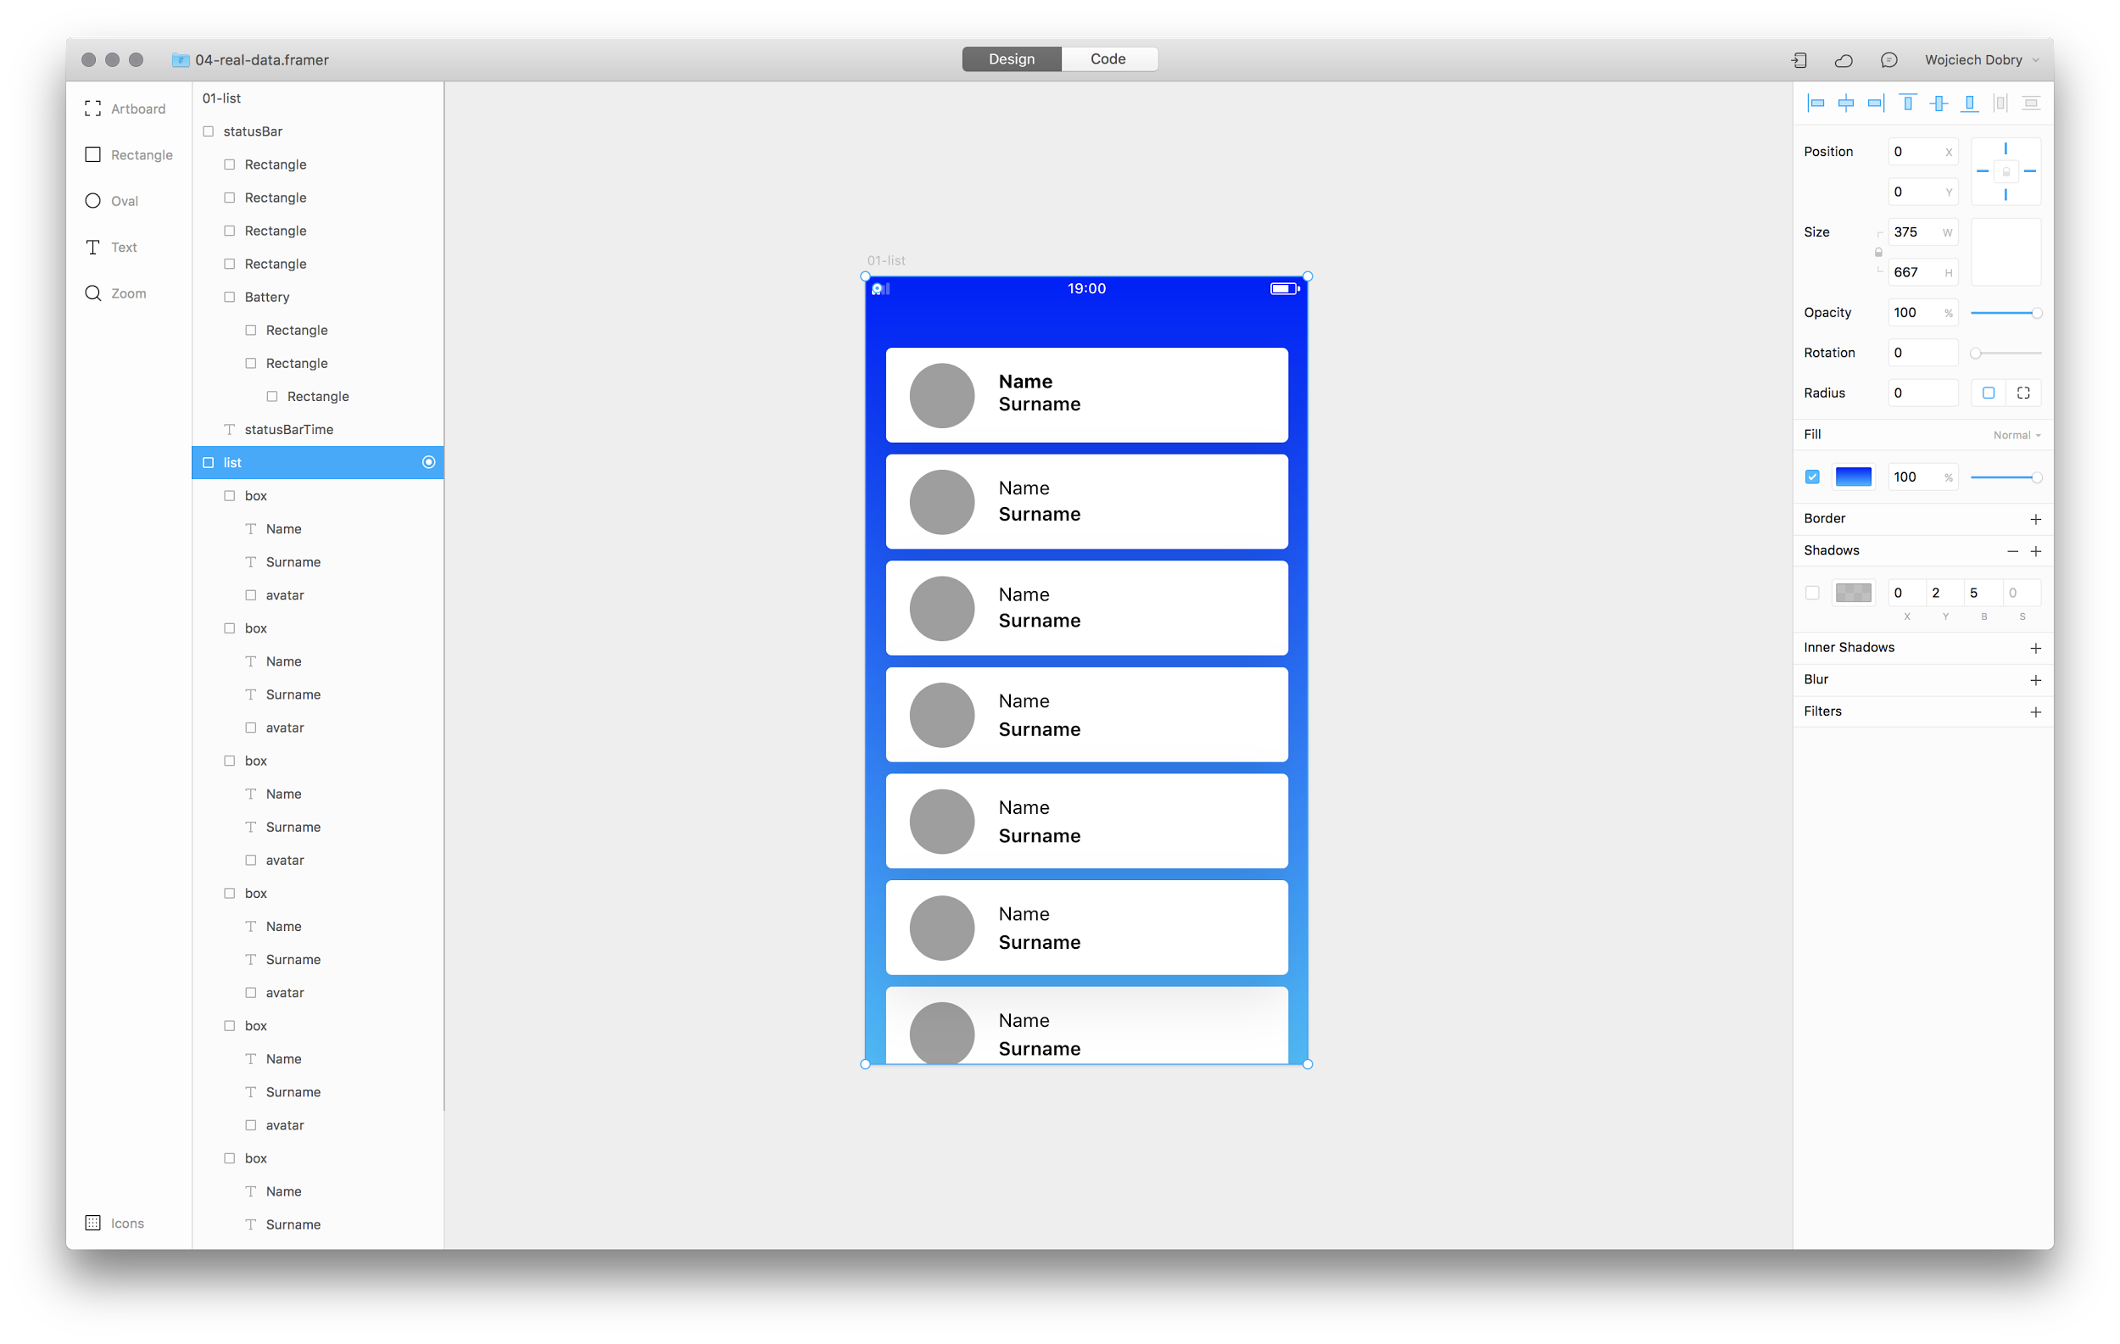2120x1344 pixels.
Task: Toggle the right pin constraint
Action: coord(2029,171)
